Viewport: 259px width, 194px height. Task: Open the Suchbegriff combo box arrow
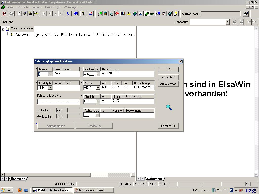pos(227,22)
